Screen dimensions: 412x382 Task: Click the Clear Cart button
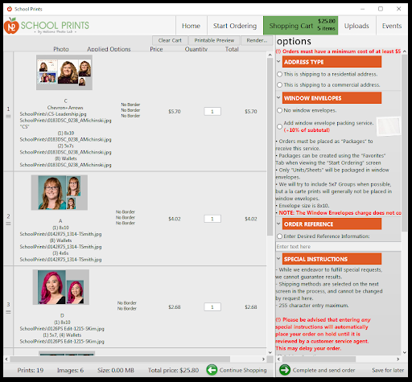170,40
